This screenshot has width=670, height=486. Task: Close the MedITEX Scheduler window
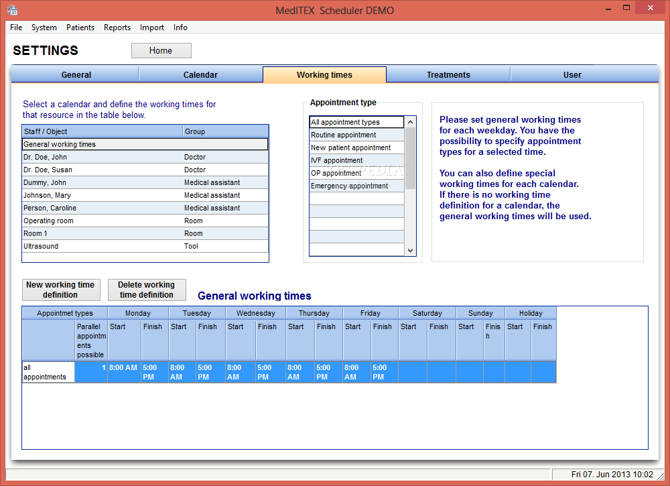tap(651, 7)
